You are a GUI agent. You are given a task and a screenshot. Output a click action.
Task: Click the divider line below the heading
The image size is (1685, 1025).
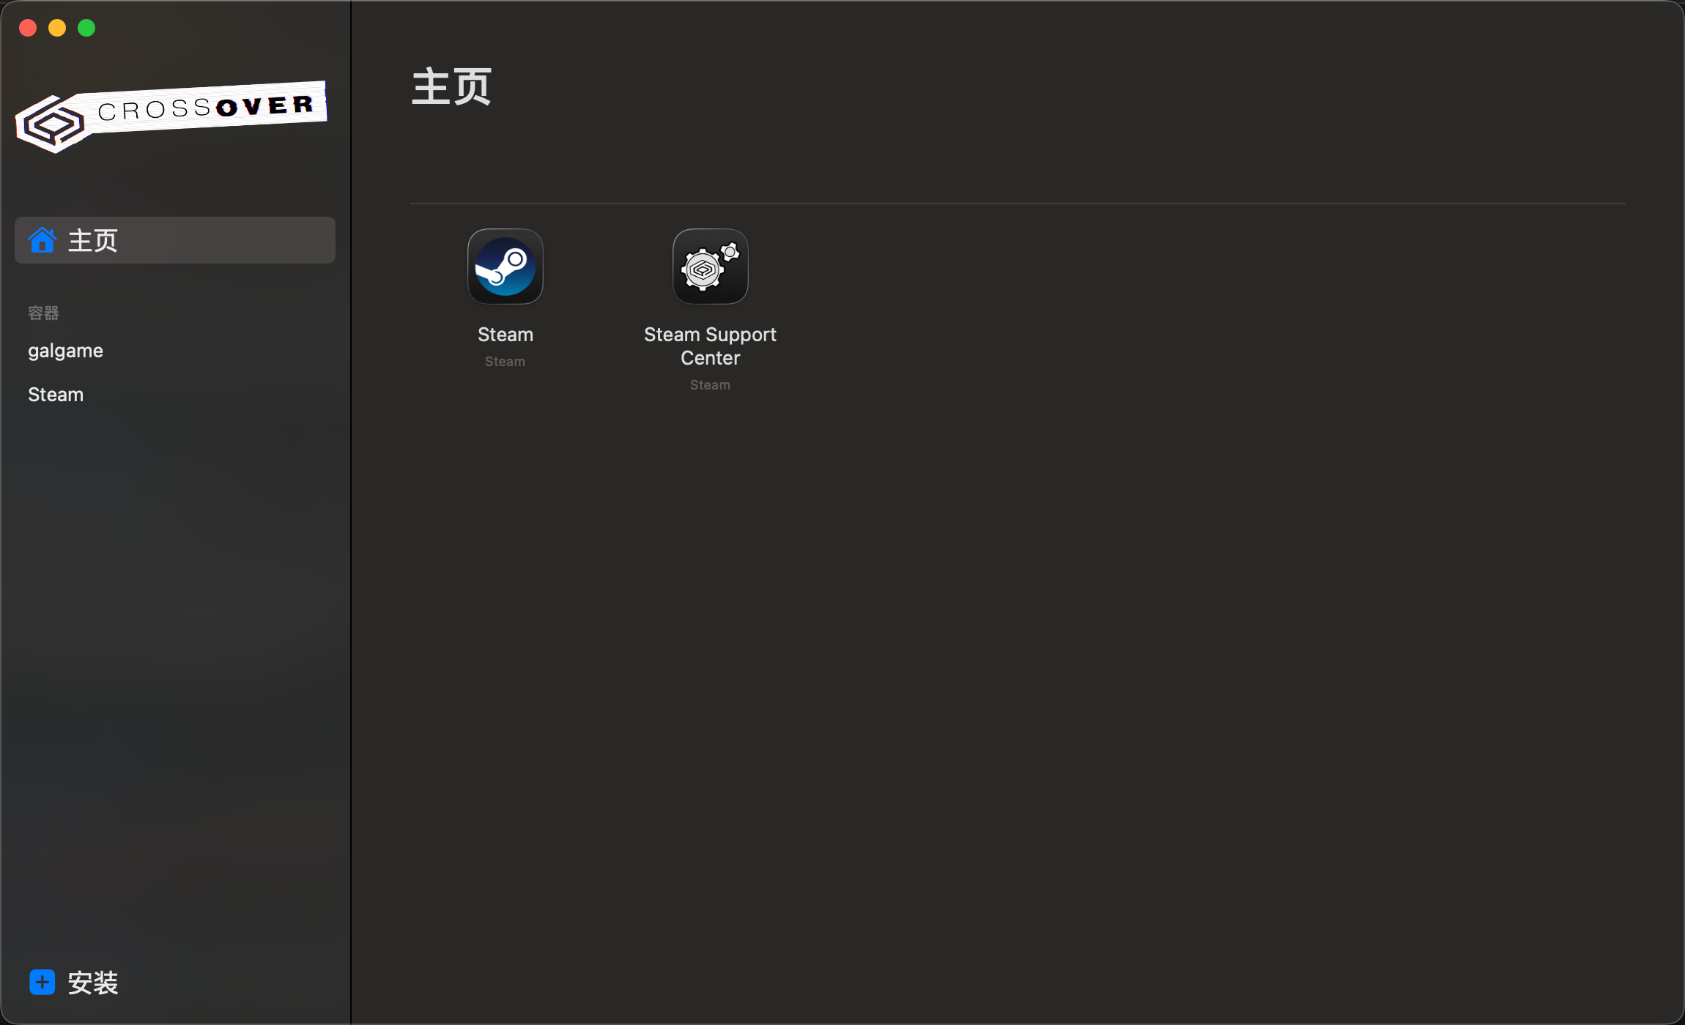[x=1017, y=204]
